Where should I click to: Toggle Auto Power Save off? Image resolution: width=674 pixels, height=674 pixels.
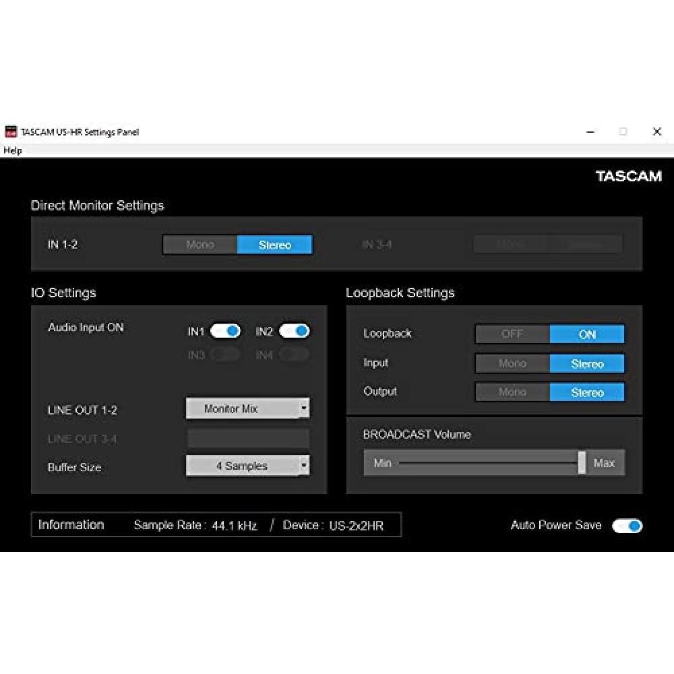pyautogui.click(x=627, y=525)
